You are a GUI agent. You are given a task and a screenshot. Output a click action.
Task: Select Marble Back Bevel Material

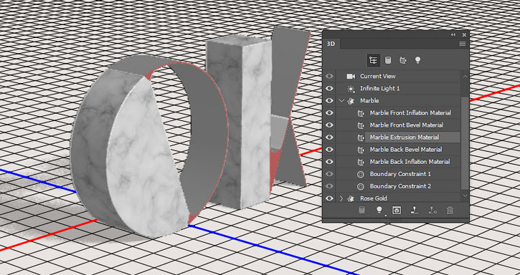click(x=398, y=150)
